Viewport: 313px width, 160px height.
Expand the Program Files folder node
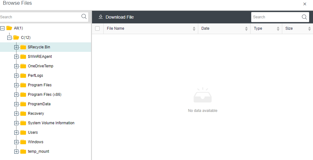16,85
